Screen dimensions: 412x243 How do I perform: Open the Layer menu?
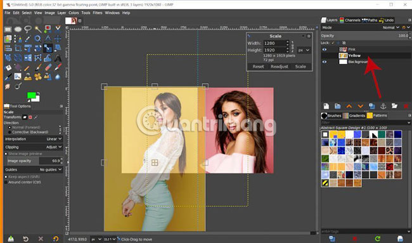61,13
